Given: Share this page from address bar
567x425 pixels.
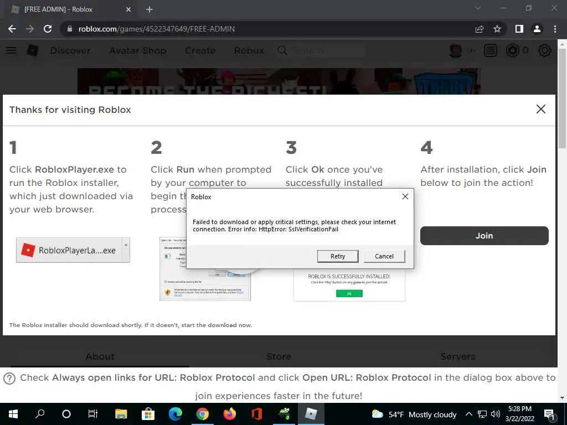Looking at the screenshot, I should (x=480, y=29).
